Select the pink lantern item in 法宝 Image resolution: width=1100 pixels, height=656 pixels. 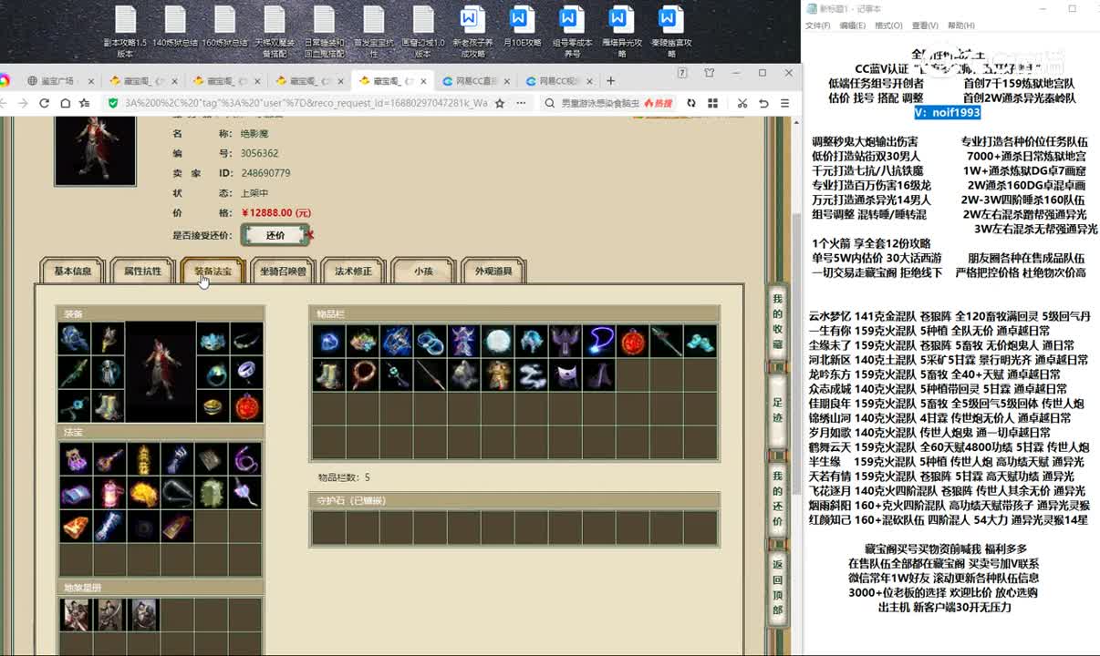[x=109, y=493]
